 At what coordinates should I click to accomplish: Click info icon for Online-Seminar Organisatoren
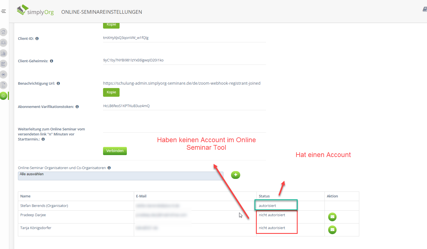click(109, 168)
